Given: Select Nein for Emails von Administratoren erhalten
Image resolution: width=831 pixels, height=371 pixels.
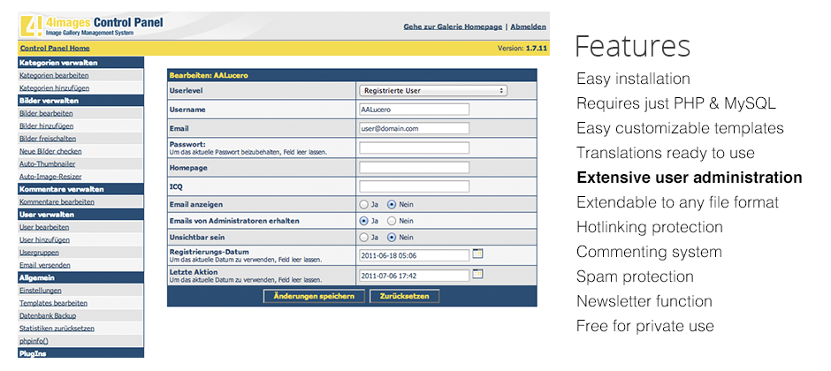Looking at the screenshot, I should pyautogui.click(x=392, y=221).
